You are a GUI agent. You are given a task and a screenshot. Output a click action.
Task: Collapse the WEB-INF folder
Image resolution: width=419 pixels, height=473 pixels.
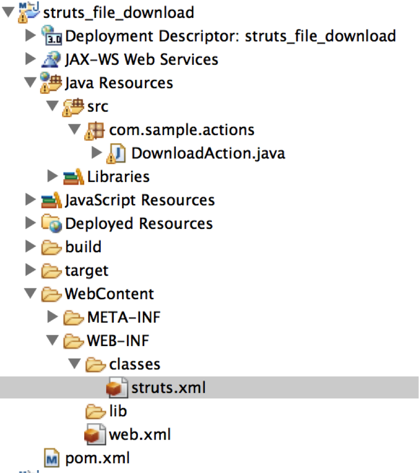pos(53,341)
